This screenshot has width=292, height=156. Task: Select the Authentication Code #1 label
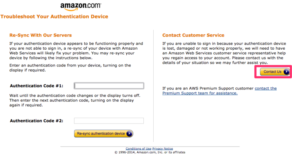click(36, 86)
